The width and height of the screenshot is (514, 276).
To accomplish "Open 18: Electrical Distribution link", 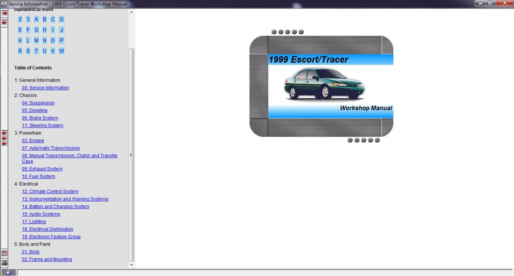I will [48, 229].
